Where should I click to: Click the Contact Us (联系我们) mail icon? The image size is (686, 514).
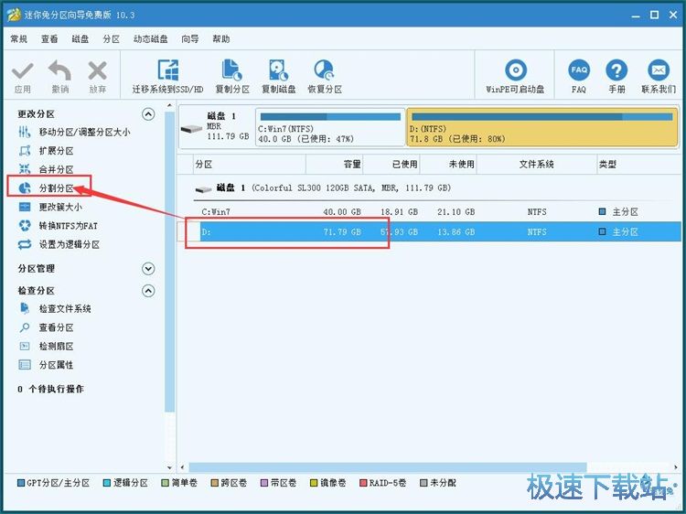pos(658,70)
